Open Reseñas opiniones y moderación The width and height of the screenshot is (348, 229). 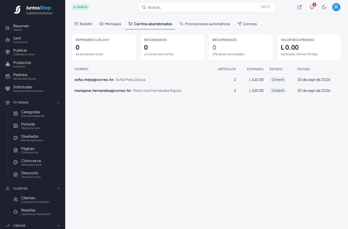click(x=36, y=212)
